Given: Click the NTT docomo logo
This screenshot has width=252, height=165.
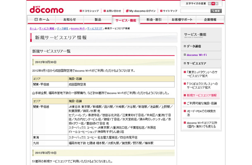Looking at the screenshot, I should click(47, 9).
